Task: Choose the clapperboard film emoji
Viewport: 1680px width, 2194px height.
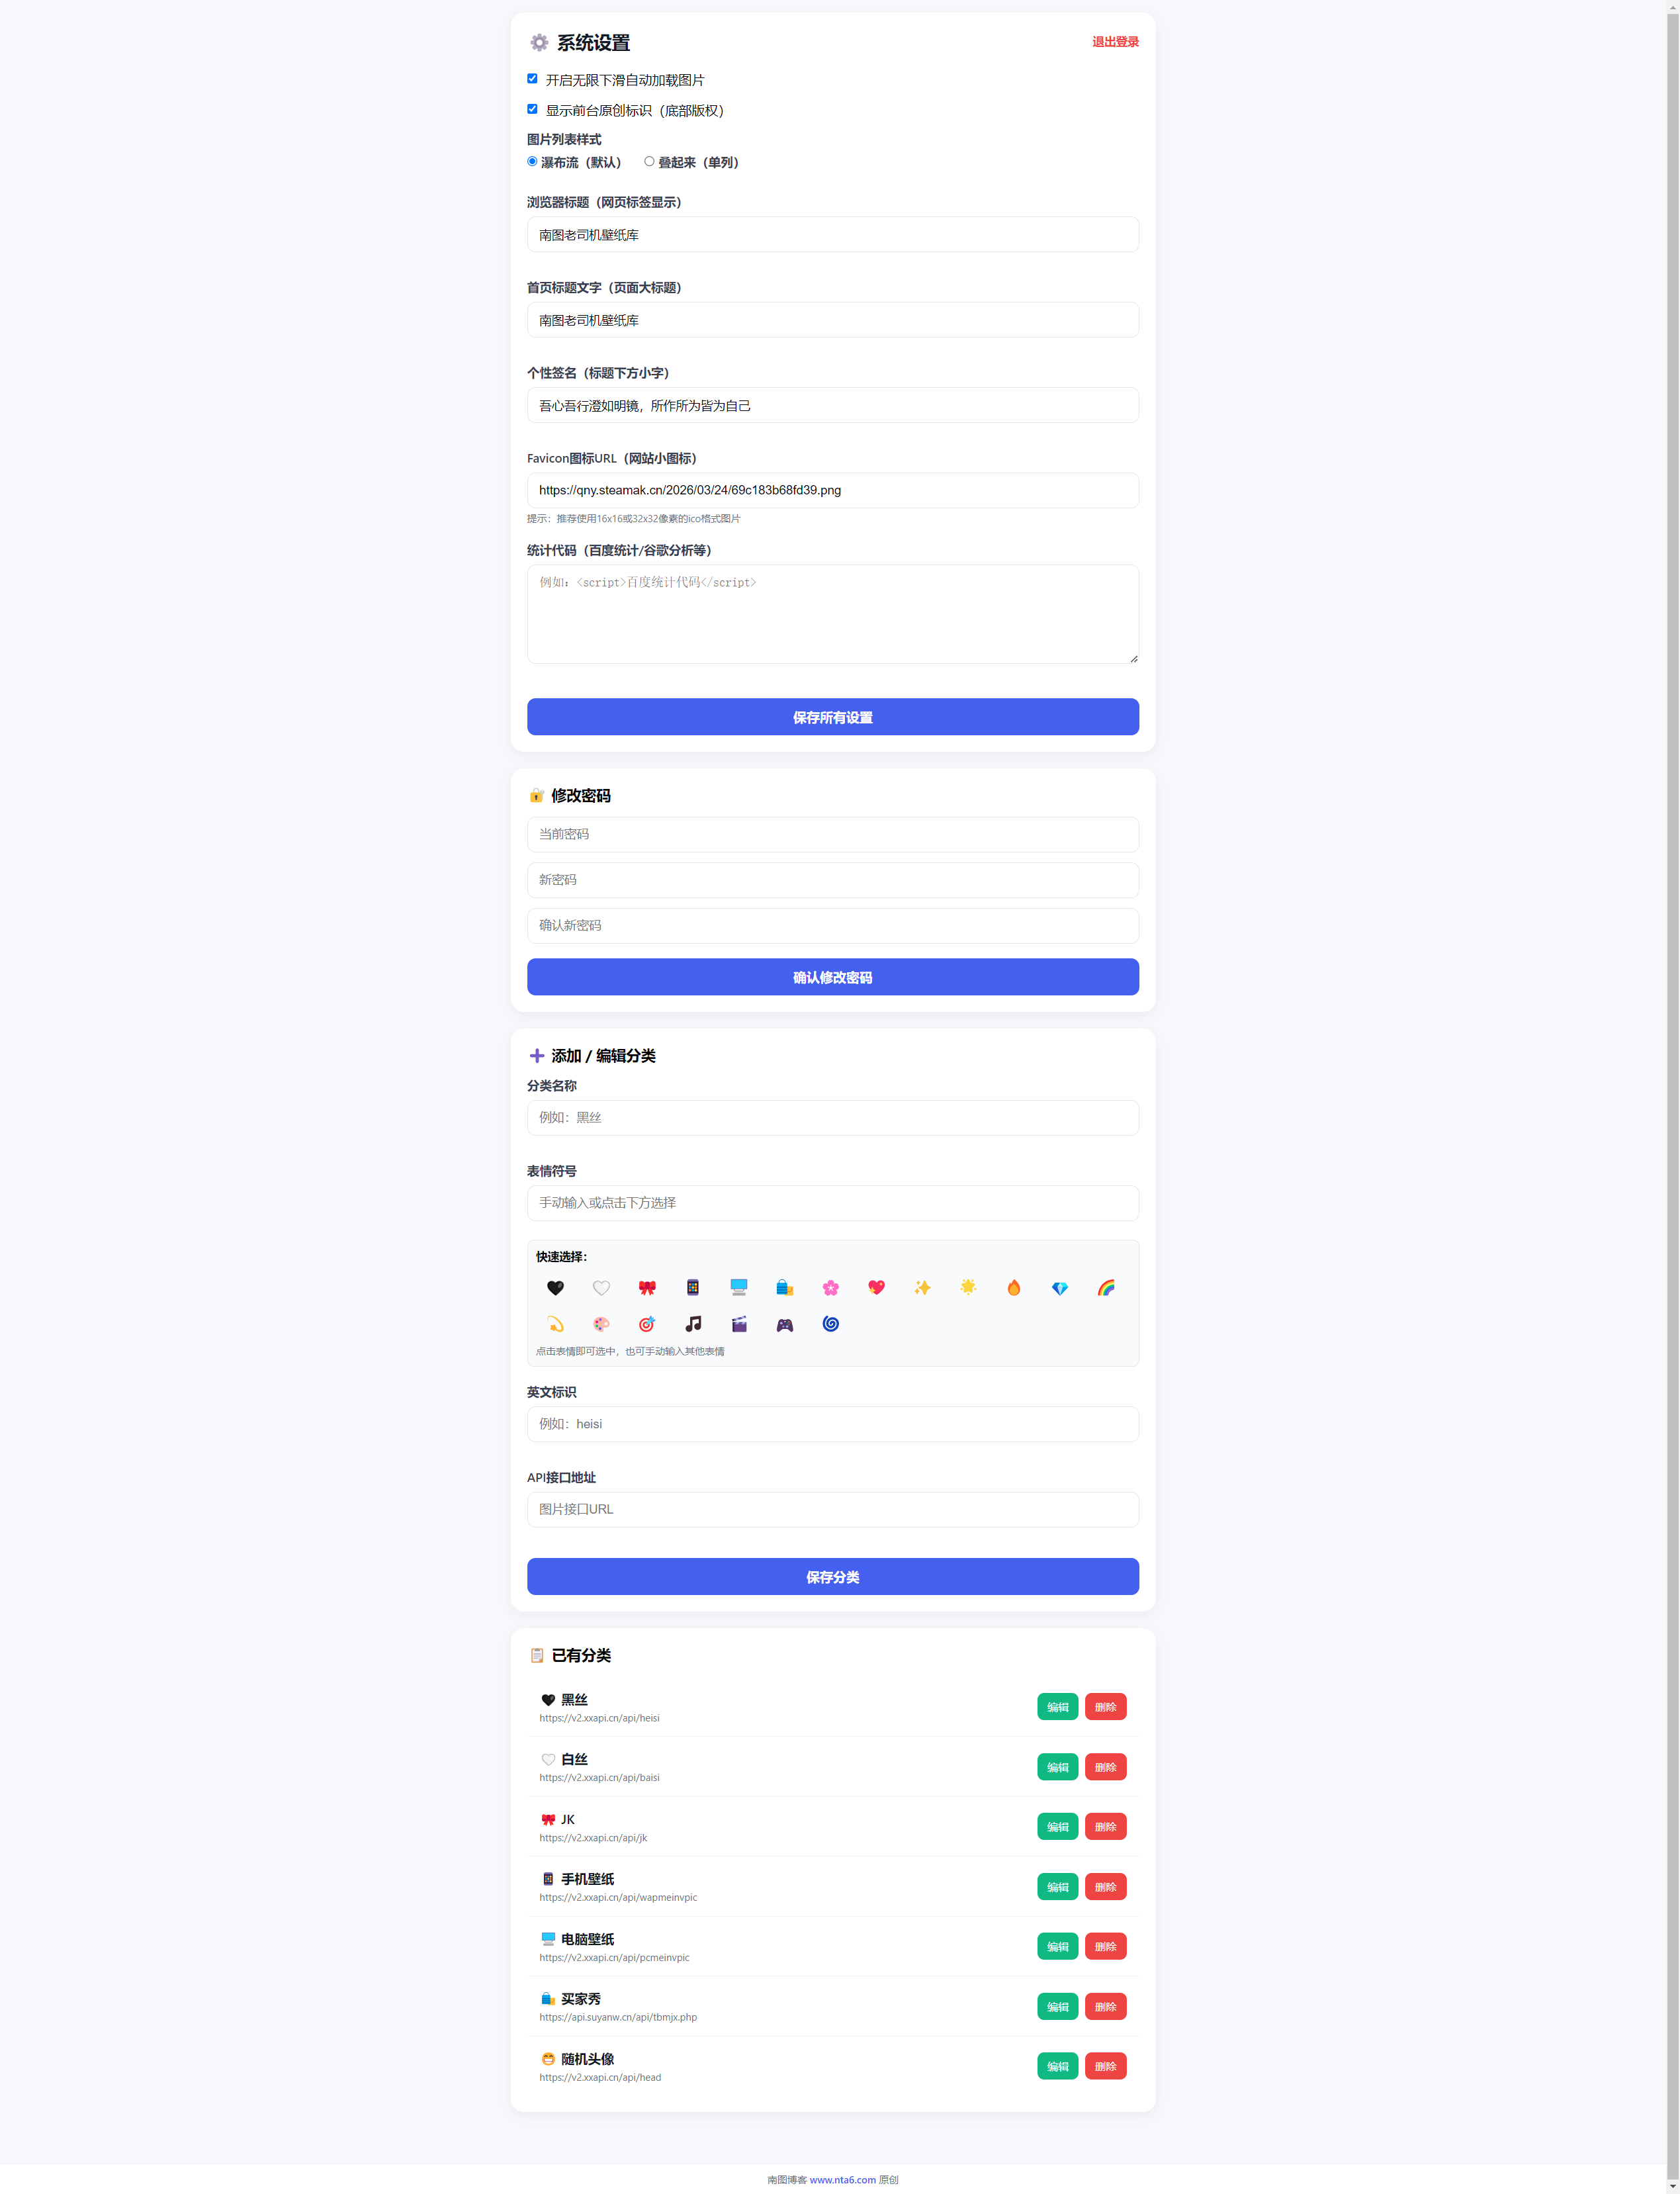Action: point(739,1324)
